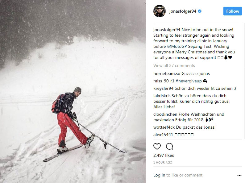Open jonasfolger94 username in the header
The width and height of the screenshot is (245, 183).
183,11
